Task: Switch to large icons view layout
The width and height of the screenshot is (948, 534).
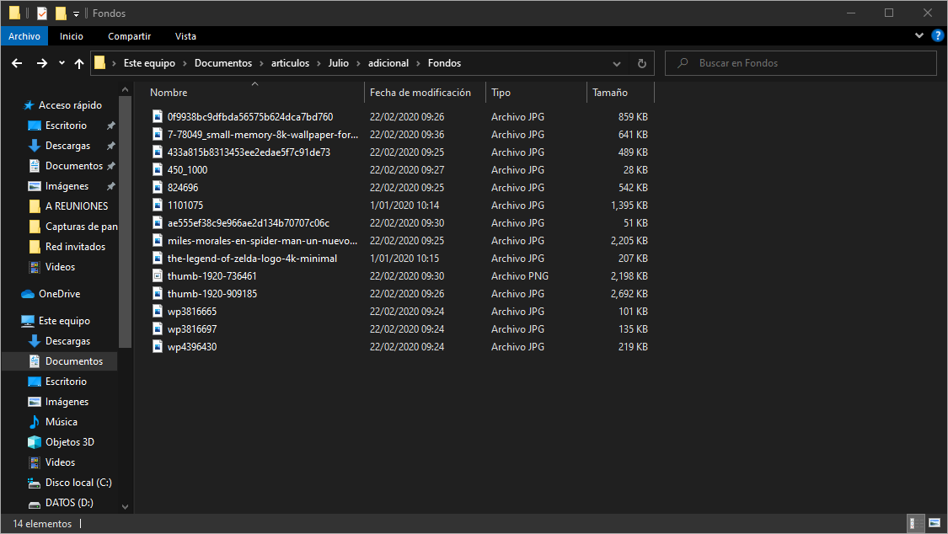Action: pos(934,524)
